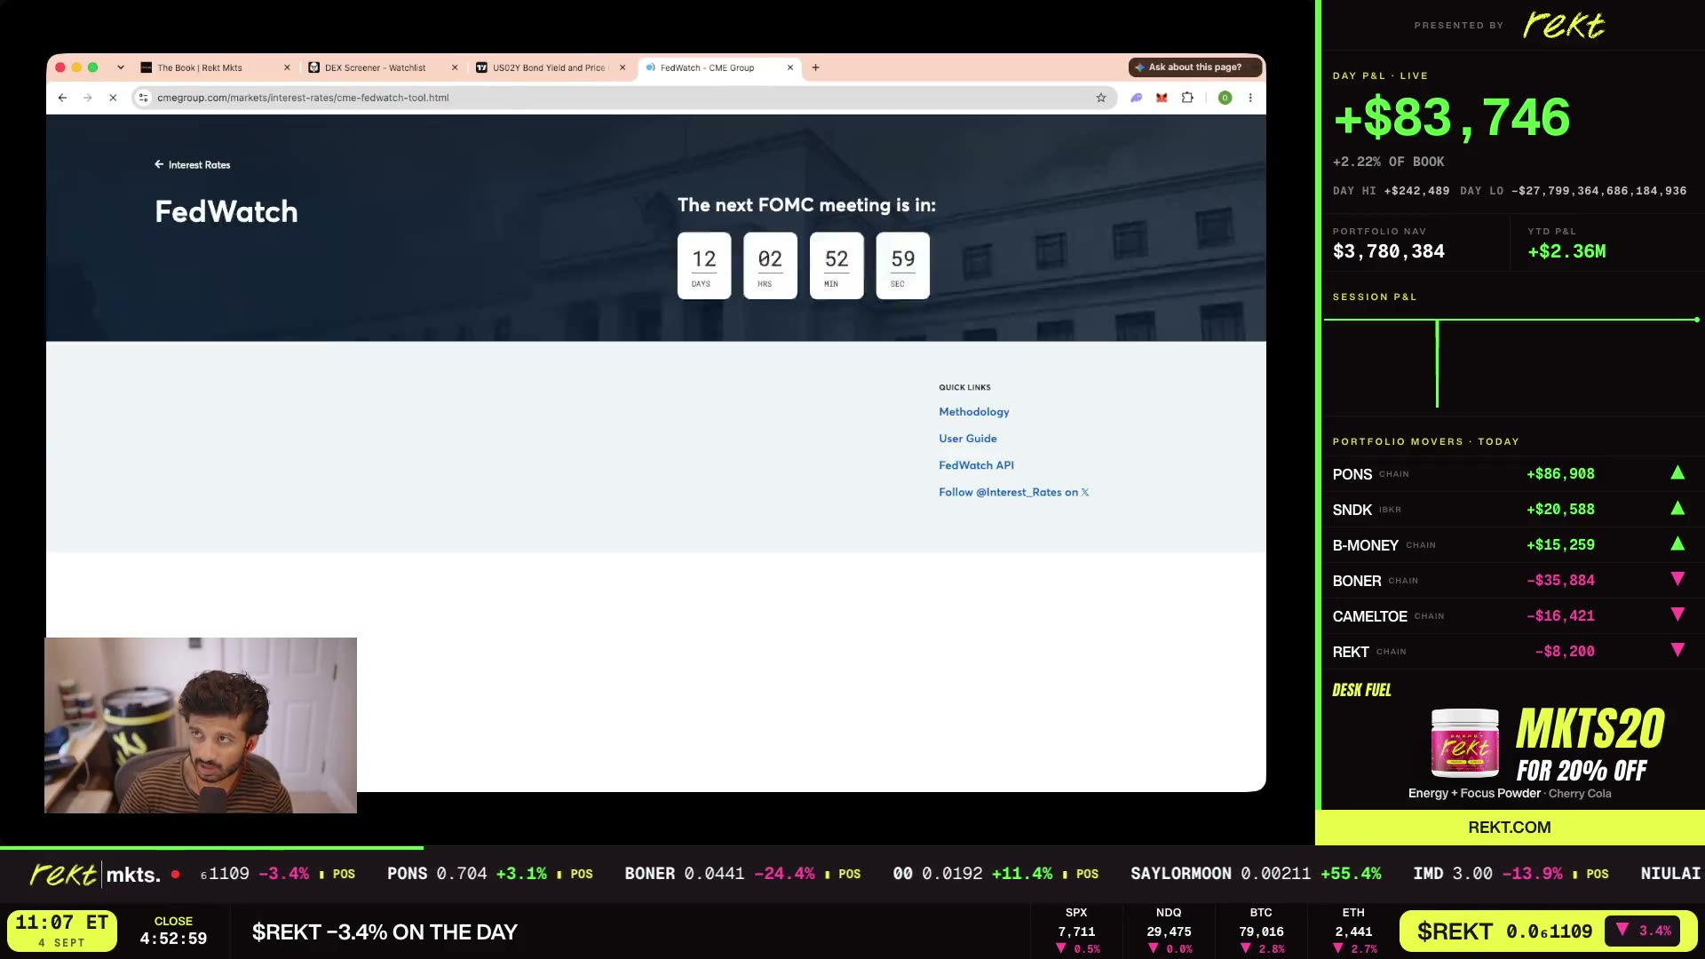Click the PONS row in portfolio movers
Screen dimensions: 1705x959
[1509, 474]
